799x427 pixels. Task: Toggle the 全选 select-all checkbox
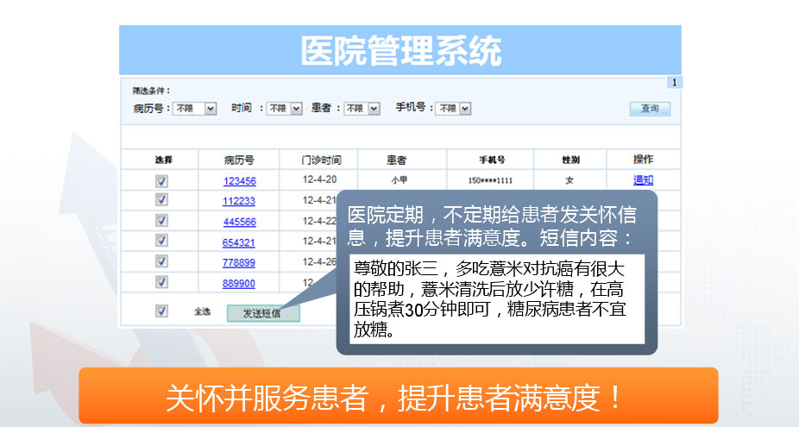[x=161, y=311]
